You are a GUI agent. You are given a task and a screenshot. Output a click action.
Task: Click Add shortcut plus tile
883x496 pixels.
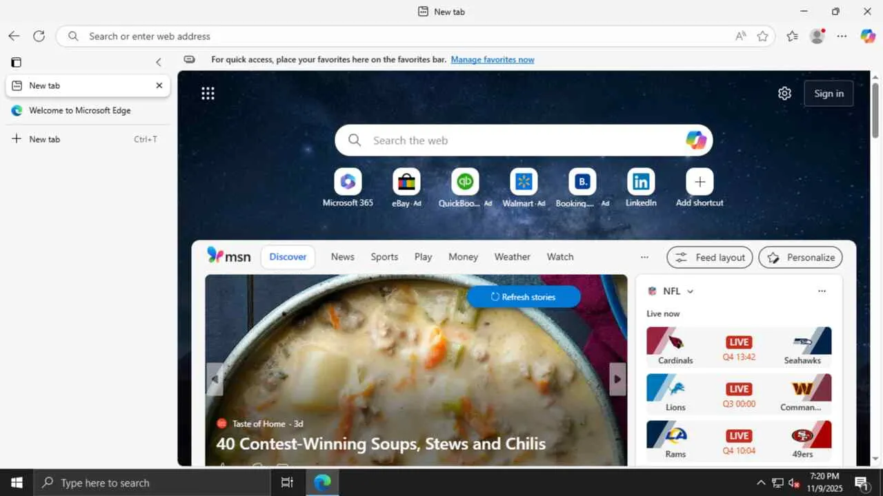(x=700, y=188)
